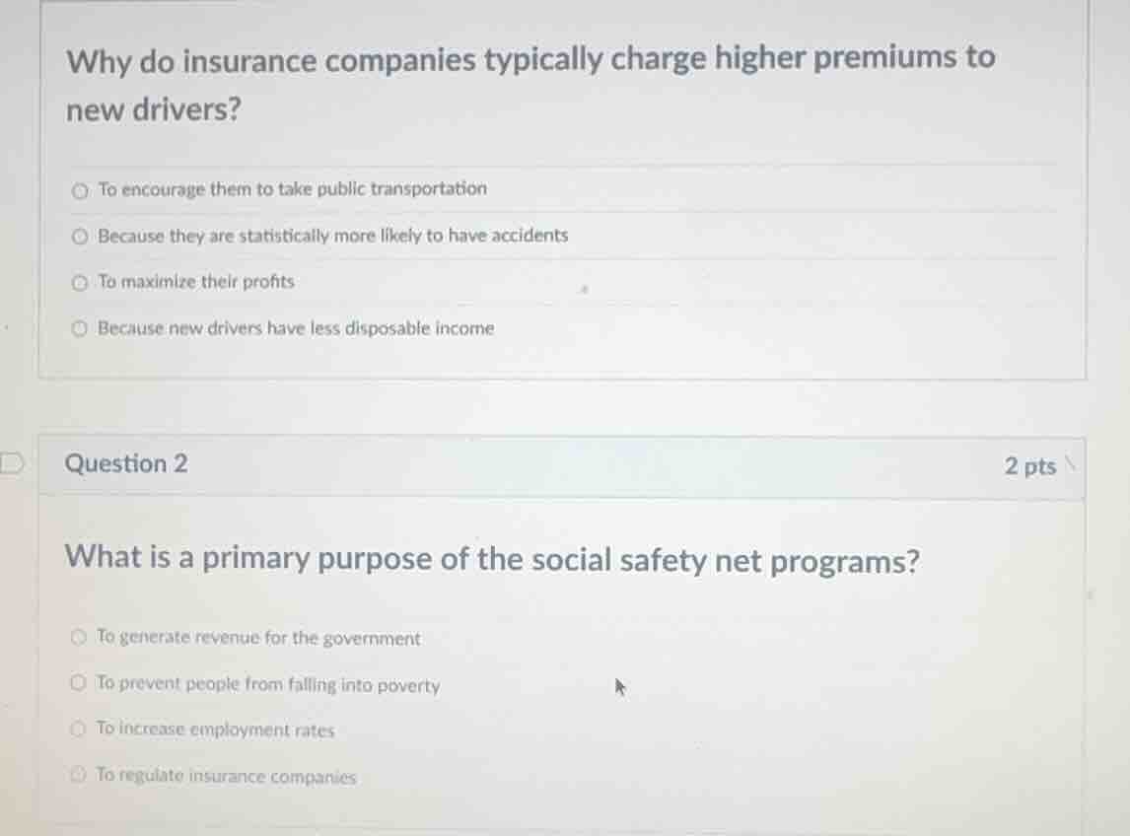Viewport: 1130px width, 836px height.
Task: Select 'To regulate insurance companies'
Action: pos(226,775)
